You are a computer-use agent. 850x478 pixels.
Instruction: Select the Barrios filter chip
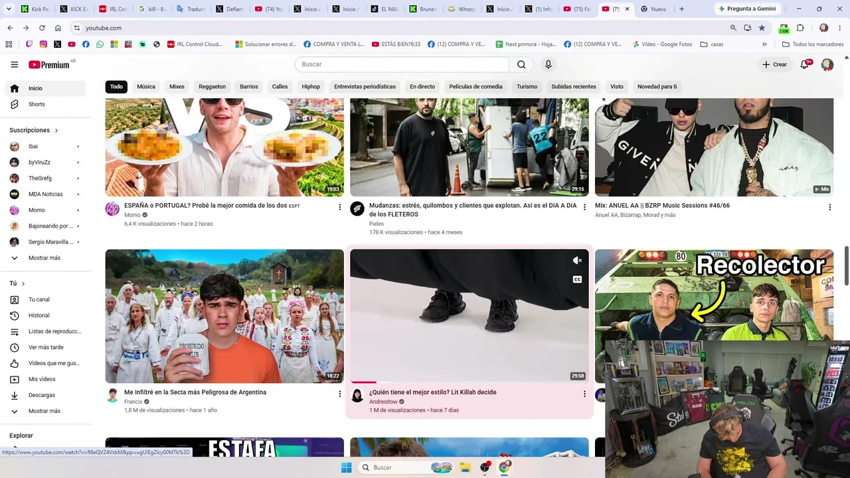pyautogui.click(x=249, y=86)
